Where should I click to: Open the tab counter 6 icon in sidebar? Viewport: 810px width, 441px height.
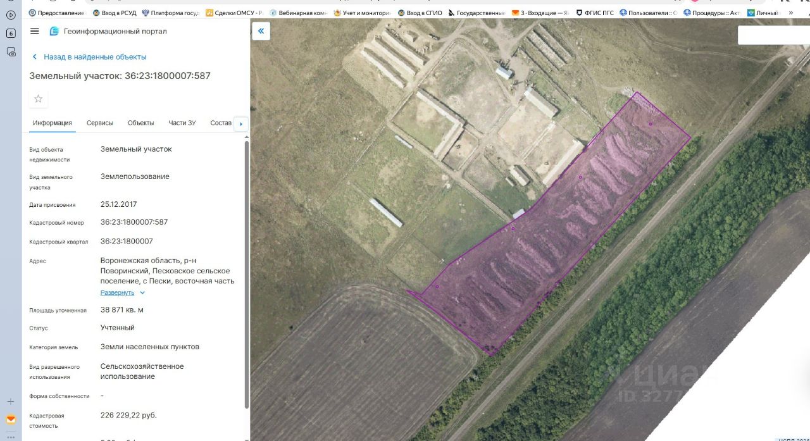11,34
